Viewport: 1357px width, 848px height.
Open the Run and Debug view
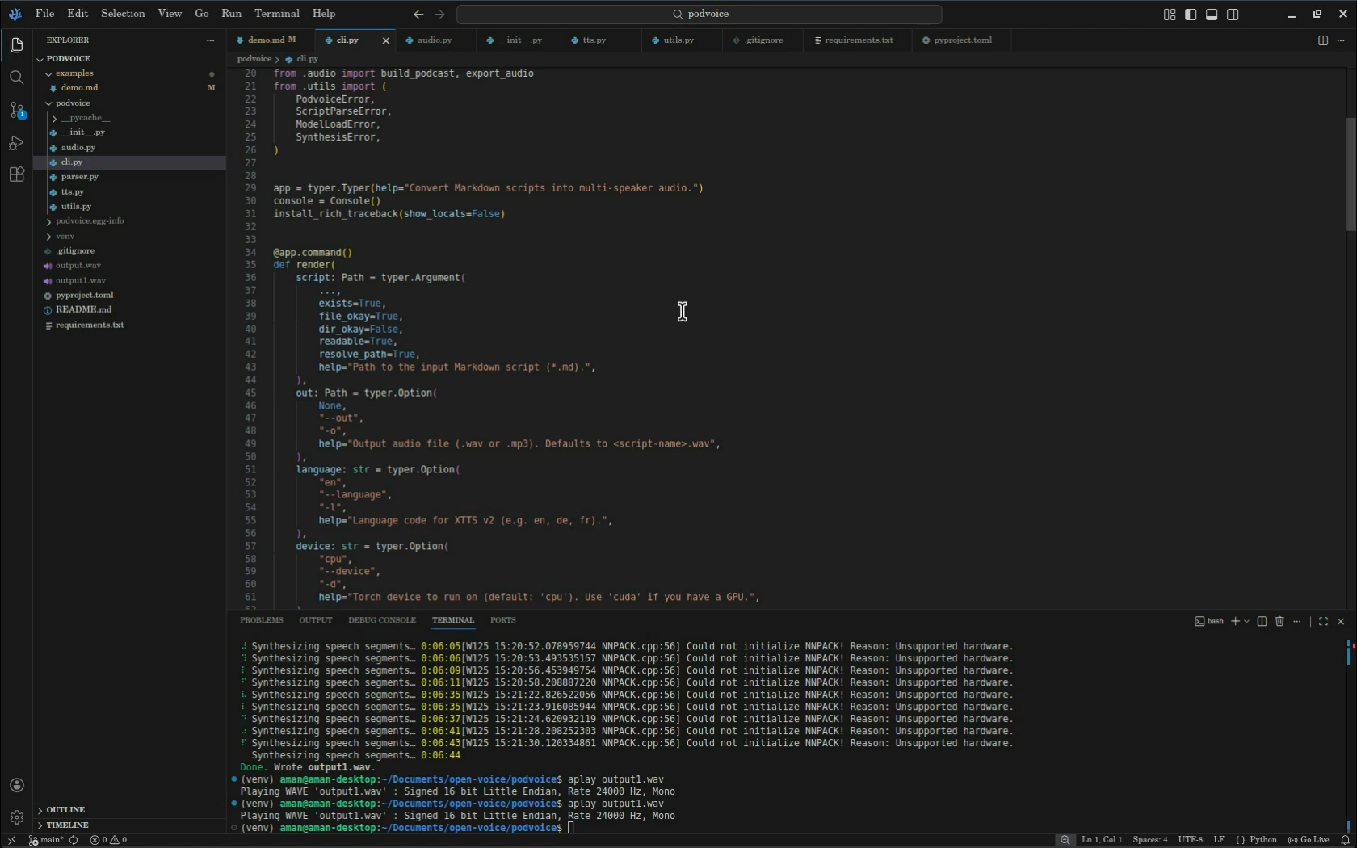(16, 143)
